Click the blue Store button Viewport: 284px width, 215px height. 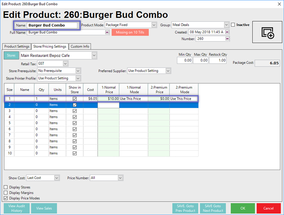coord(11,55)
